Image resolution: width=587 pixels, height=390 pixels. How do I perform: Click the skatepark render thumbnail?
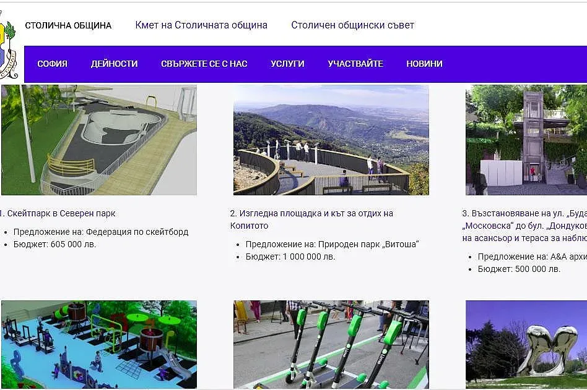point(99,140)
